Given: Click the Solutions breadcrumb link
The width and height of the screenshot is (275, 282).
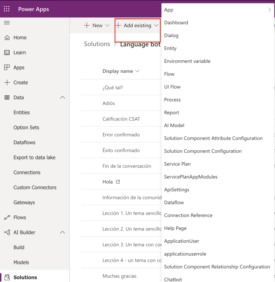Looking at the screenshot, I should point(97,44).
